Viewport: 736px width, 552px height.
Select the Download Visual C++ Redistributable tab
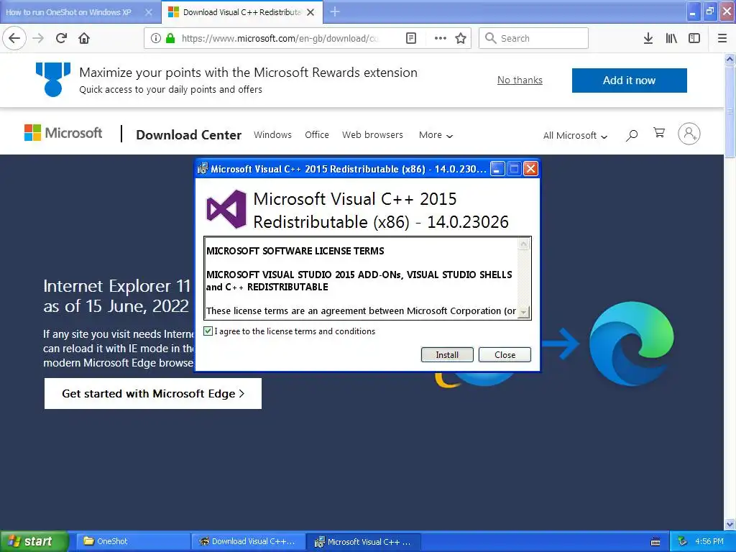241,12
